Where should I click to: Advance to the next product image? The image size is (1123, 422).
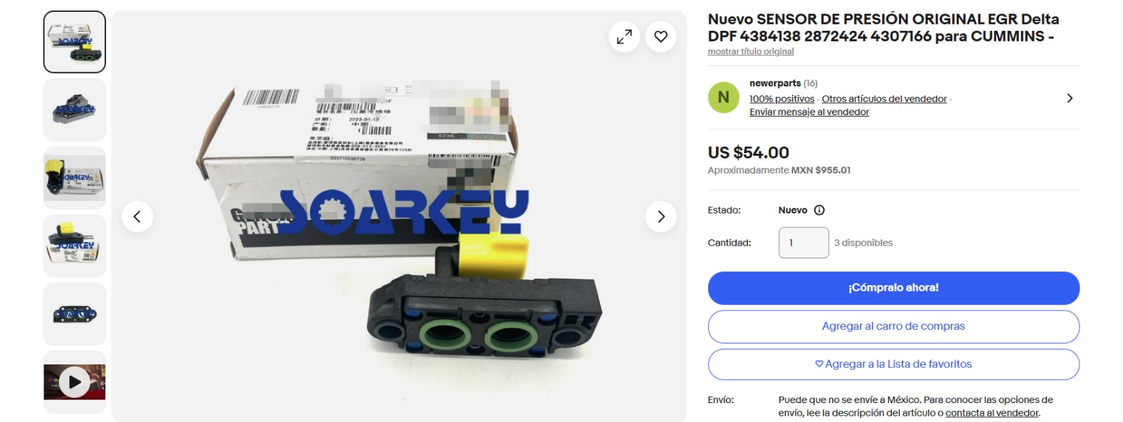tap(660, 216)
